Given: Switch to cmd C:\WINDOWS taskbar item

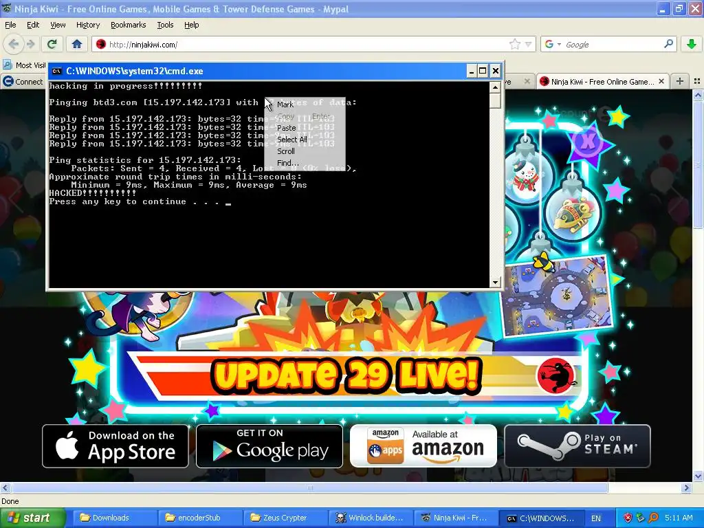Looking at the screenshot, I should point(542,518).
